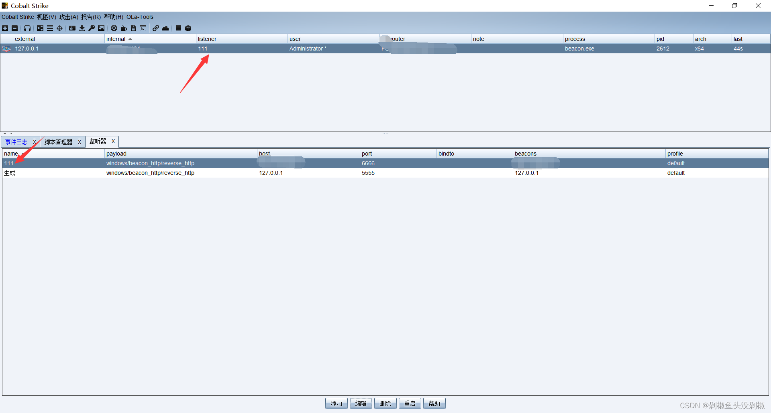Sort listeners by name column header
Viewport: 771px width, 413px height.
pos(53,154)
